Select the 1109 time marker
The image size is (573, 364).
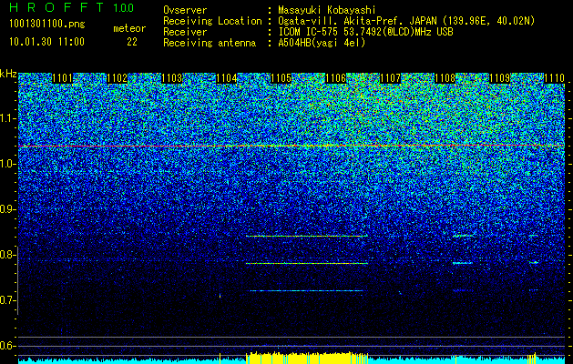499,78
